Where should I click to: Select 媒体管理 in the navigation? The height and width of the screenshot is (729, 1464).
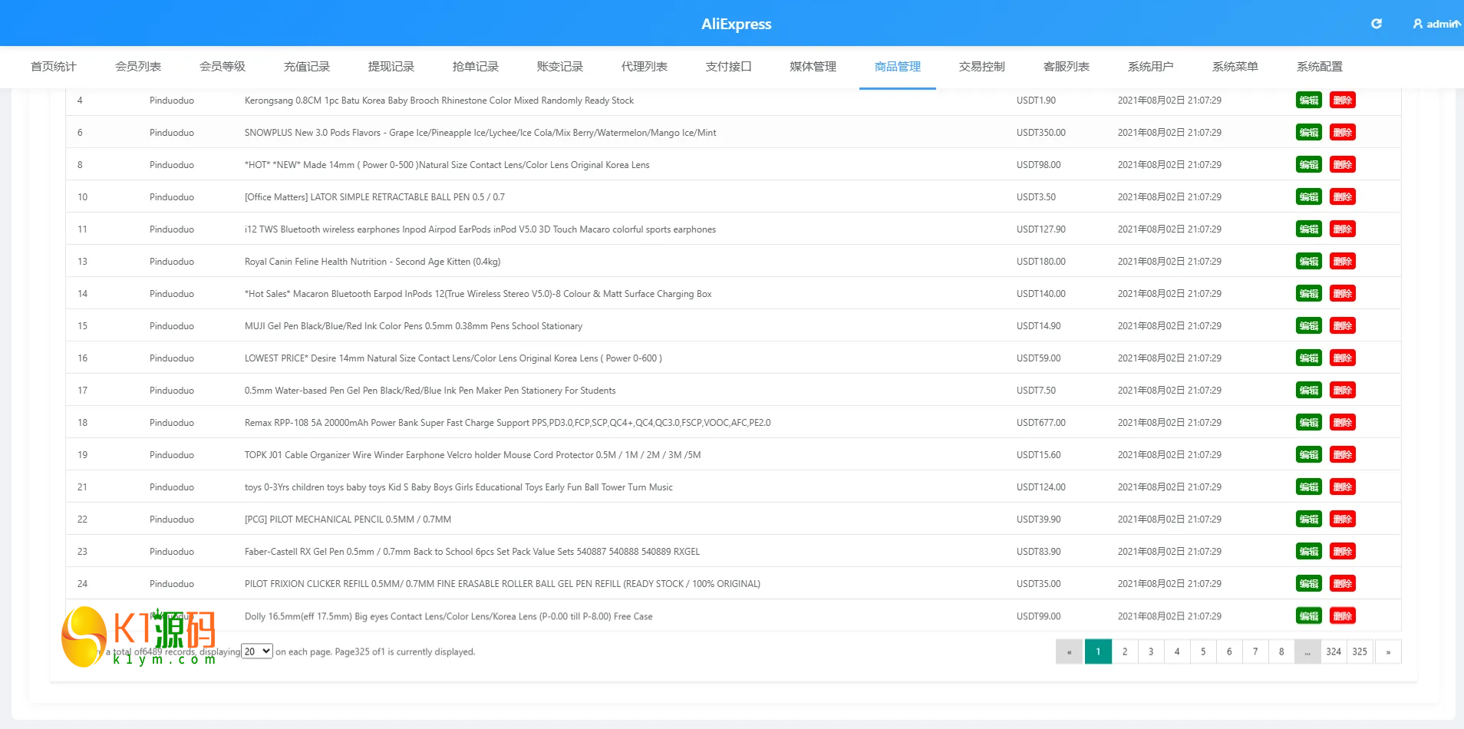coord(813,67)
